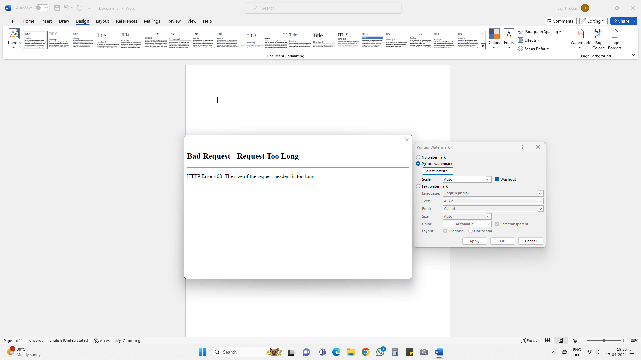Image resolution: width=641 pixels, height=360 pixels.
Task: Switch to Web Layout view icon
Action: tap(574, 340)
